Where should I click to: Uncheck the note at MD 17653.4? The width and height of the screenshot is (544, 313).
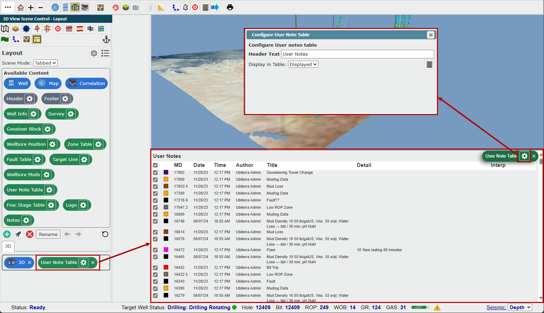pos(155,187)
